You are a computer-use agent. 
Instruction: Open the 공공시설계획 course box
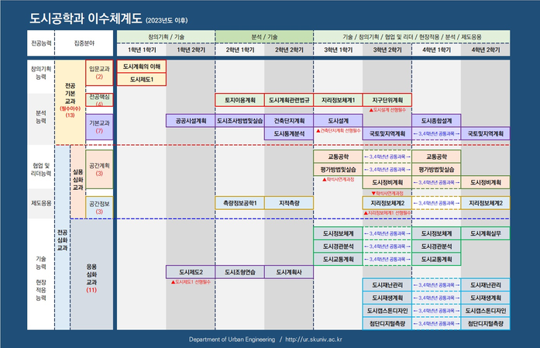(191, 121)
